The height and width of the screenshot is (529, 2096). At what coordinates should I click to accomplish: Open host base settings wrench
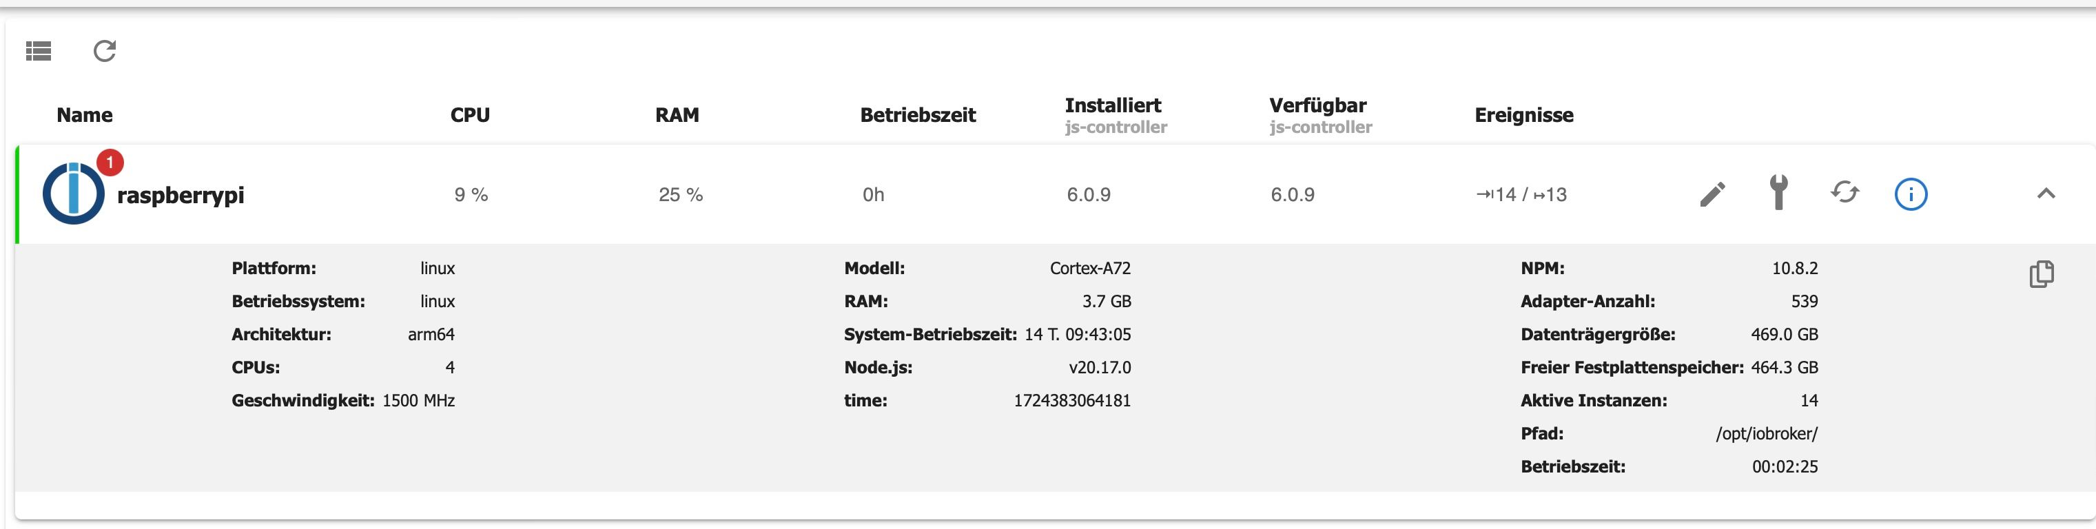1778,194
